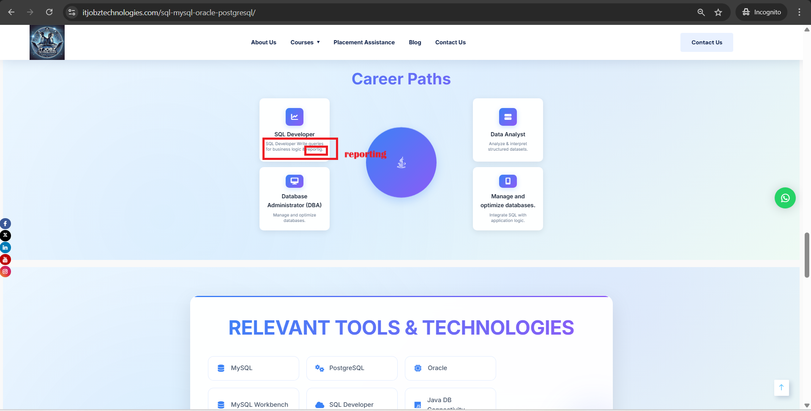This screenshot has width=811, height=411.
Task: Open the About Us nav item
Action: click(263, 42)
